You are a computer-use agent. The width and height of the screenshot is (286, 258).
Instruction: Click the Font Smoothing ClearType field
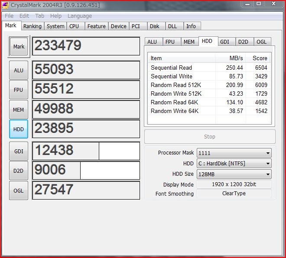coord(234,193)
